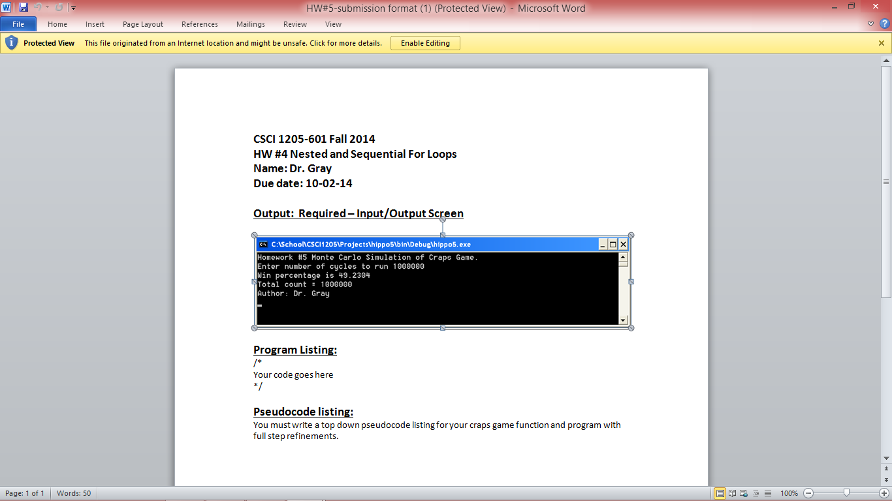
Task: Open the File tab
Action: pos(18,24)
